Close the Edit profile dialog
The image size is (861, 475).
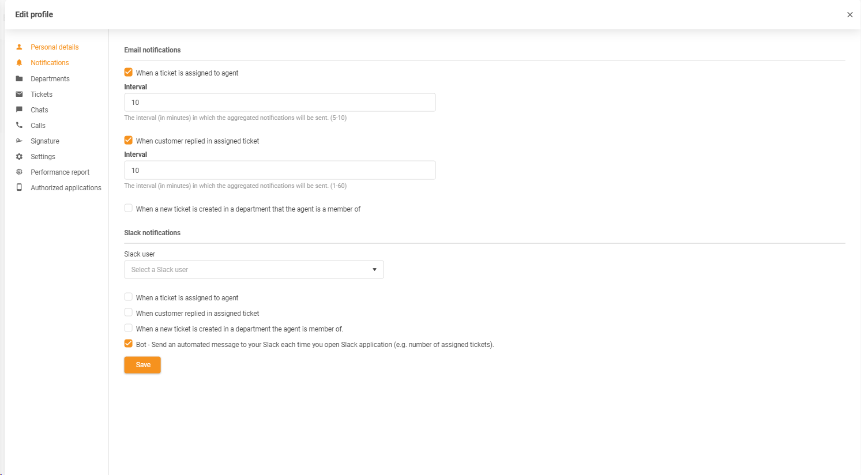(x=849, y=15)
